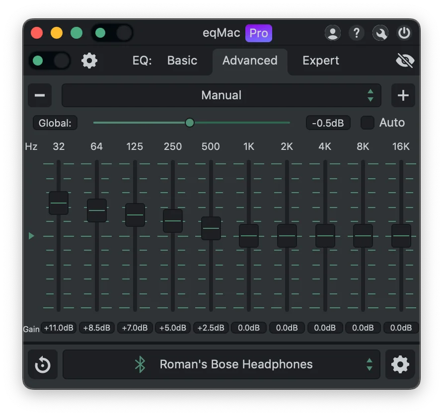The width and height of the screenshot is (443, 416).
Task: Click the reset rotate arrow icon
Action: click(x=43, y=364)
